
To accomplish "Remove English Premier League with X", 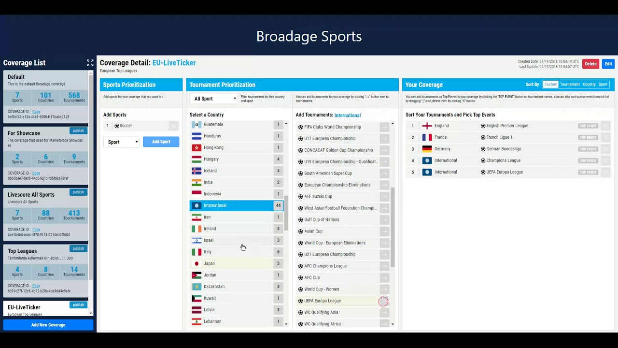I will click(x=605, y=126).
